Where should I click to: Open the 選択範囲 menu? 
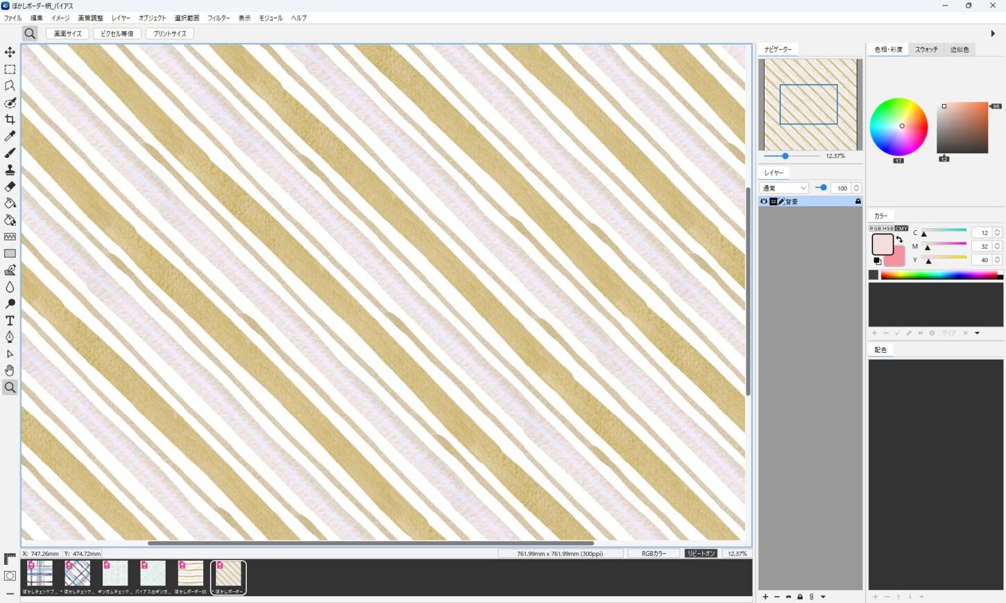[187, 18]
